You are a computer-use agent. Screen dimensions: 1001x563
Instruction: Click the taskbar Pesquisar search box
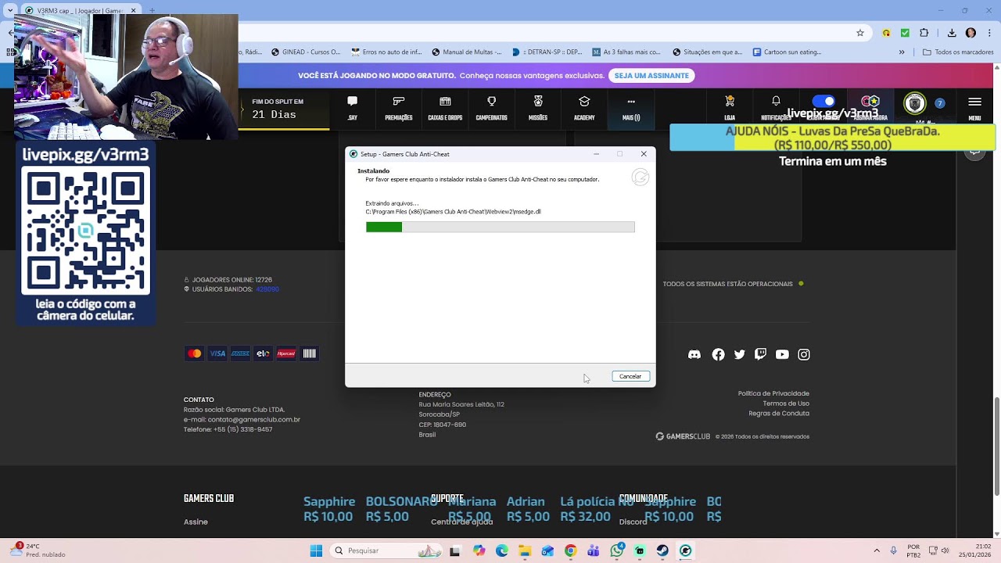(x=387, y=550)
